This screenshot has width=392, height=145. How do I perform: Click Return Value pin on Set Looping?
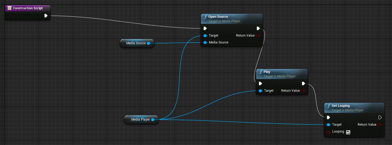380,125
